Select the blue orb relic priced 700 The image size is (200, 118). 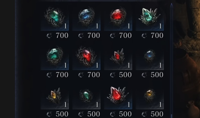86,17
